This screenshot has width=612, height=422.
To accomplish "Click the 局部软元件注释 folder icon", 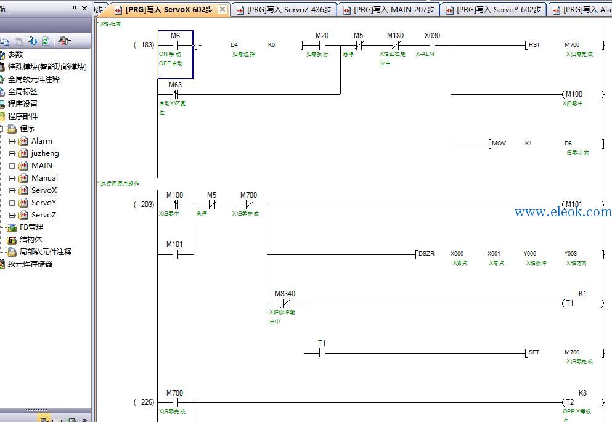I will pos(12,252).
